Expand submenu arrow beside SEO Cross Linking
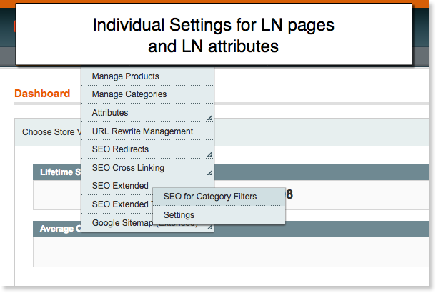 click(210, 173)
